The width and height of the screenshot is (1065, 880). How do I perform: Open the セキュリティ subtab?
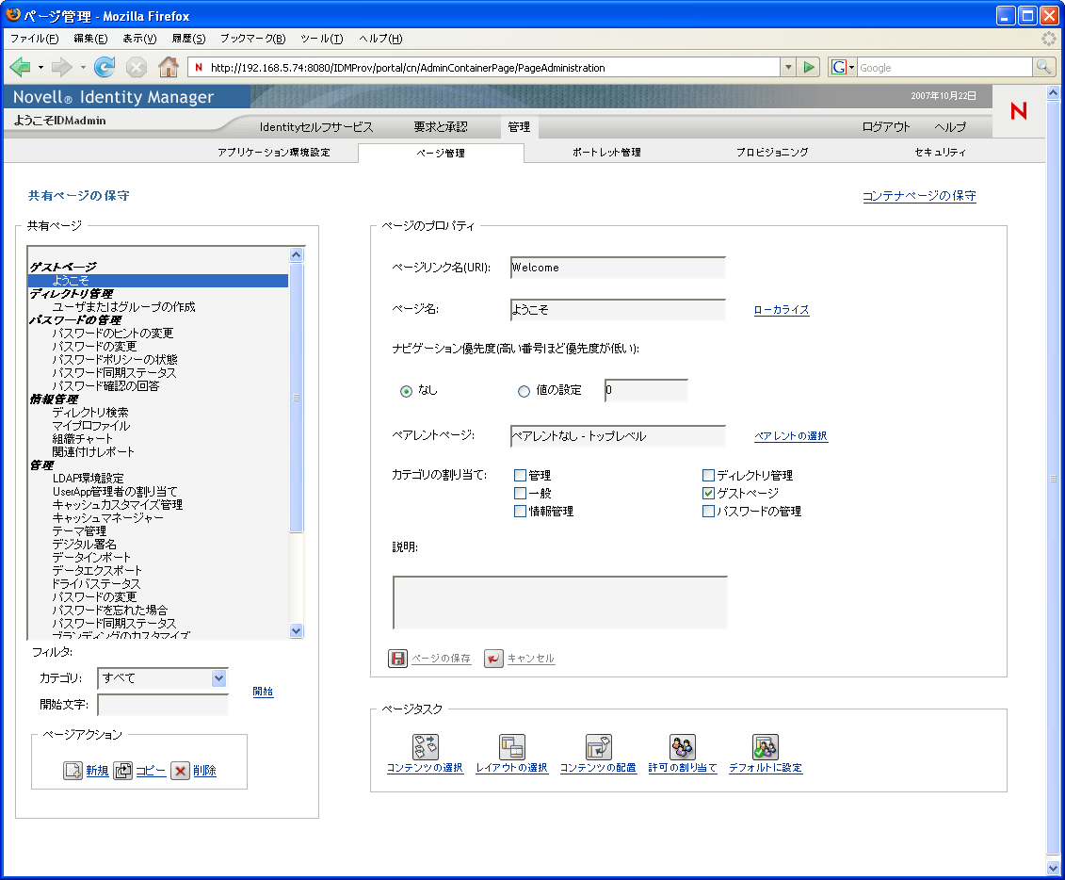940,153
